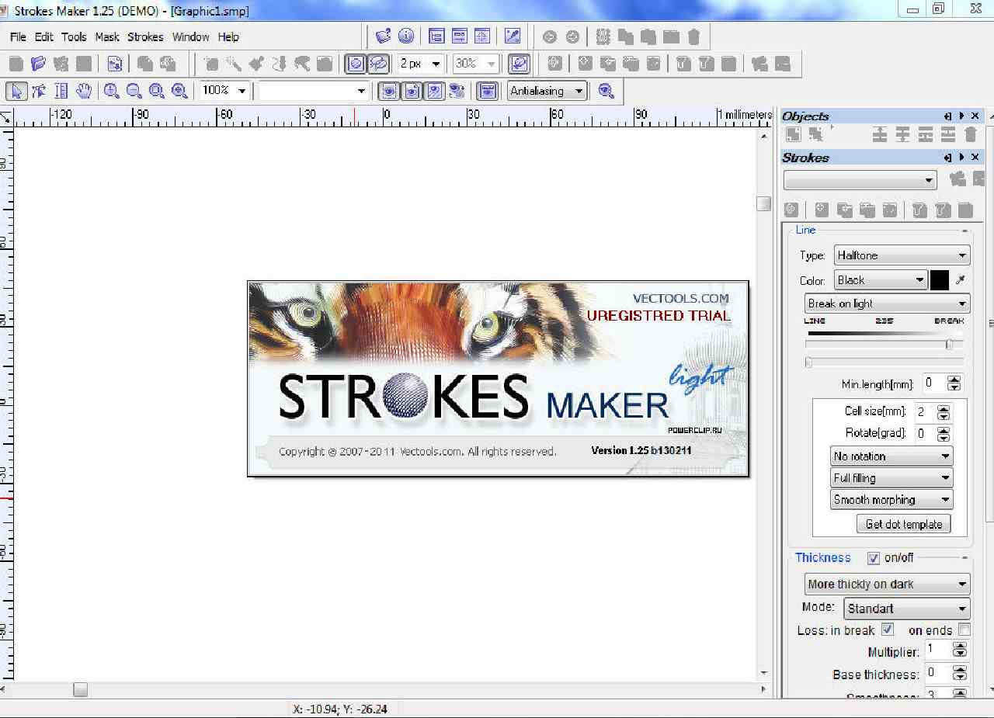Screen dimensions: 994x718
Task: Open the Help menu
Action: 228,36
